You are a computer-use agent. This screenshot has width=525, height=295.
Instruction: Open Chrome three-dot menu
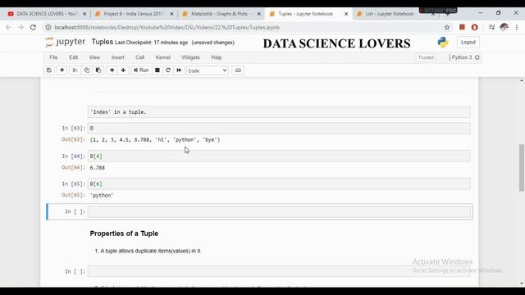tap(517, 27)
